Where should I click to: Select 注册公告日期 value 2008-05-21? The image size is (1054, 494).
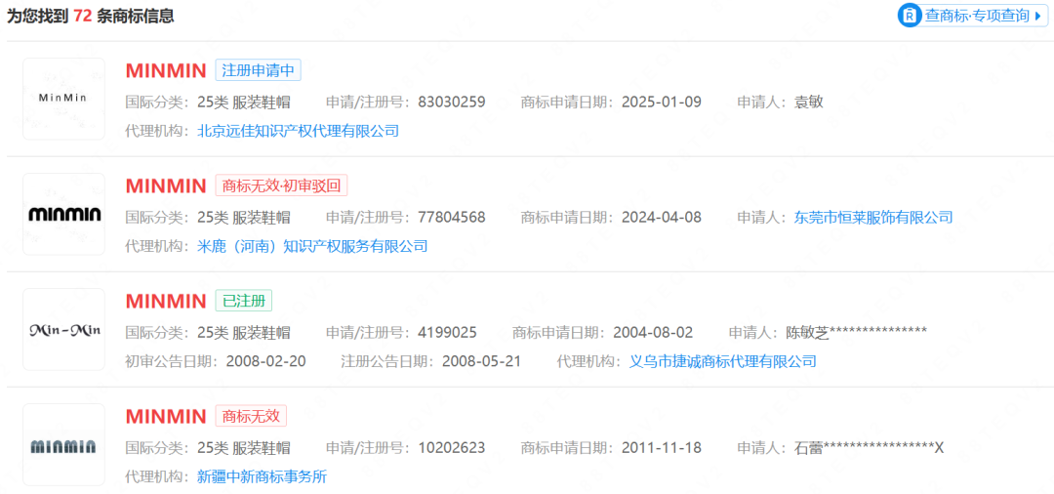(x=481, y=361)
